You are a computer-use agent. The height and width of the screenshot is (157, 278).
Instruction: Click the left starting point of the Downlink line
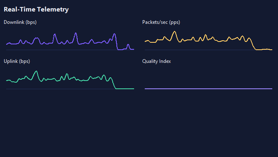[7, 44]
